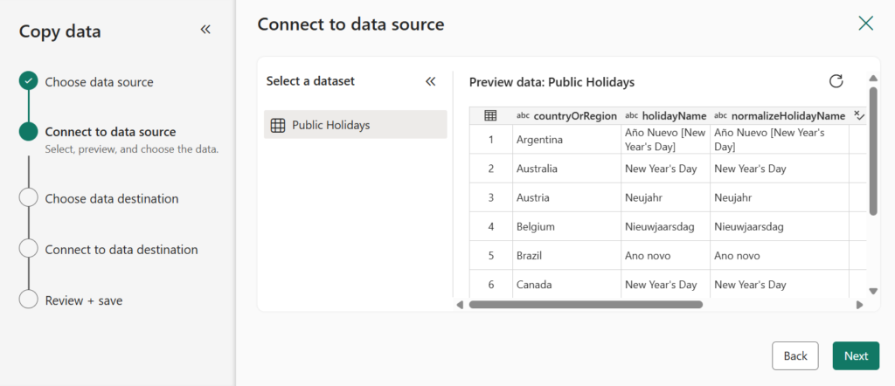895x386 pixels.
Task: Select the Choose data destination step circle
Action: point(29,198)
